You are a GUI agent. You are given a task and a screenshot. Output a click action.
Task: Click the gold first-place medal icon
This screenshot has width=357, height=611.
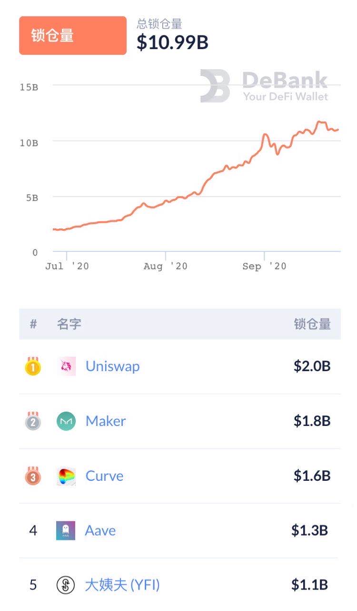[x=33, y=366]
